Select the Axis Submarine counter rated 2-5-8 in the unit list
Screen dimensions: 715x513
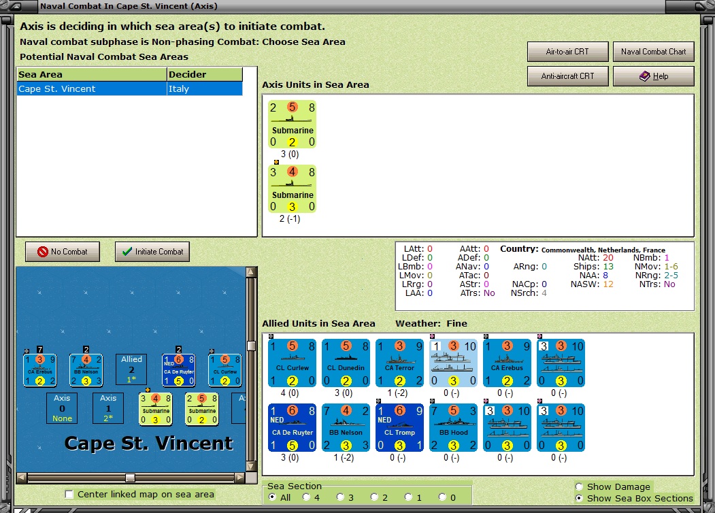tap(292, 125)
